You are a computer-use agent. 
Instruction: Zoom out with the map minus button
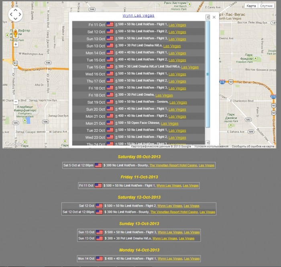pyautogui.click(x=16, y=102)
